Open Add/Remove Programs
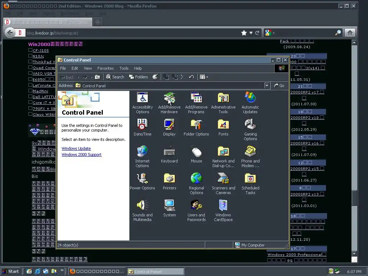Screen dimensions: 368x276 [196, 103]
